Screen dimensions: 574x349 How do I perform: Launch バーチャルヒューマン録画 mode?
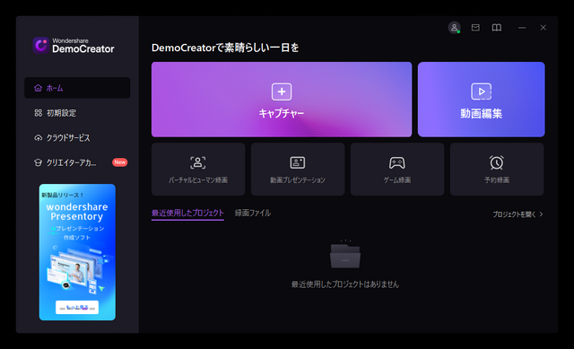click(x=198, y=170)
